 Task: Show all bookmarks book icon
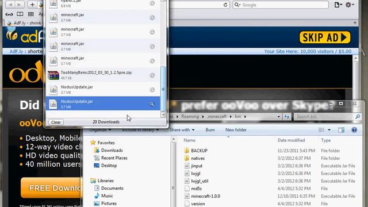(20, 14)
